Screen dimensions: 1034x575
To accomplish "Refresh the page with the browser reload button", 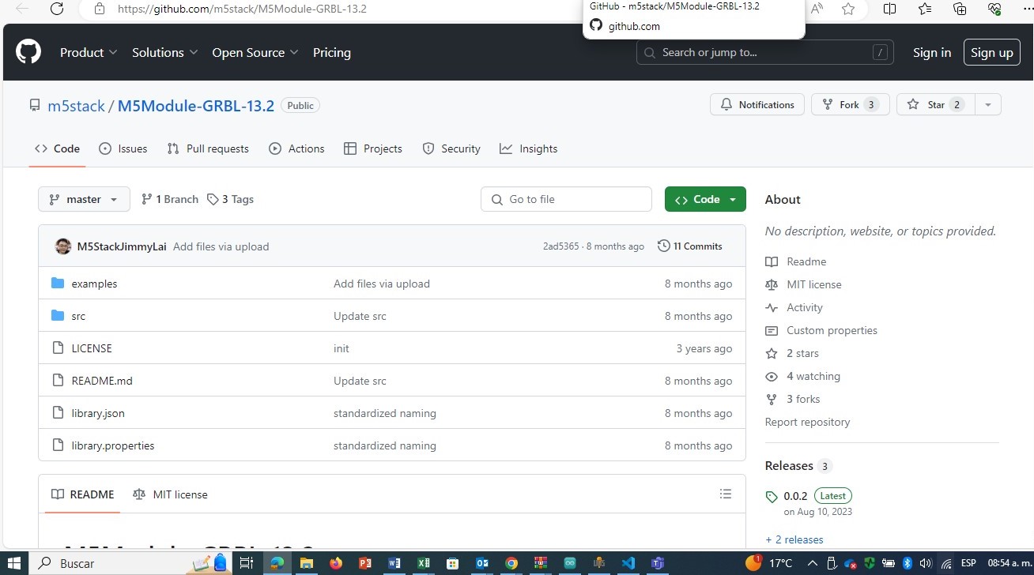I will (x=56, y=9).
